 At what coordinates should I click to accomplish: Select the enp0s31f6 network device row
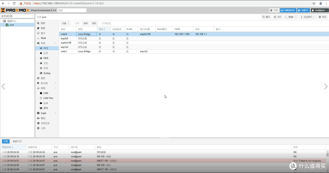(194, 43)
